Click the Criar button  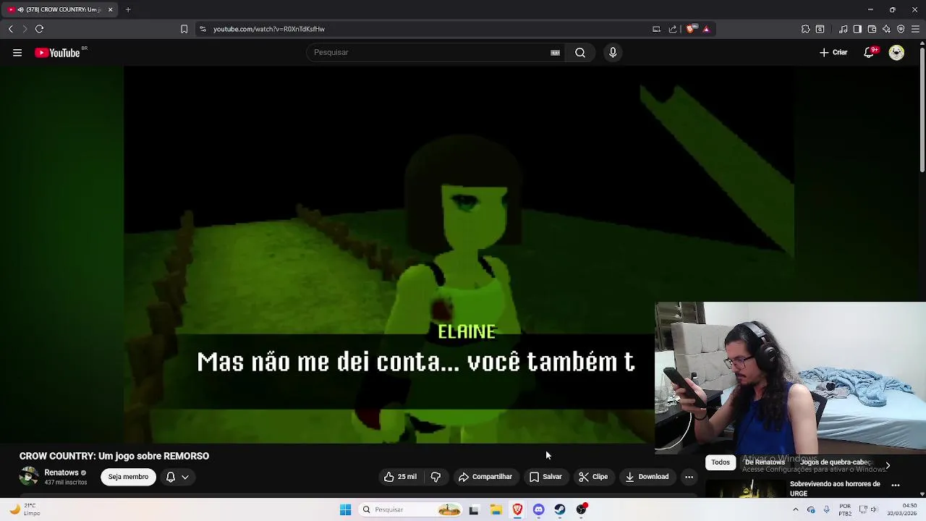tap(833, 52)
